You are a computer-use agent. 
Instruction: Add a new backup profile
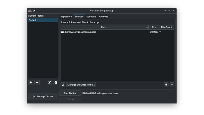click(31, 82)
